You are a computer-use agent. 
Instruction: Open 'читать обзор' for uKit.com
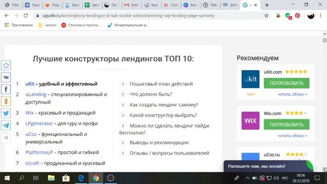[292, 94]
